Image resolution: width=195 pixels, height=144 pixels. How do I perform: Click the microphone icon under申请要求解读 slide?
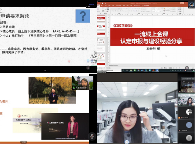tap(88, 68)
